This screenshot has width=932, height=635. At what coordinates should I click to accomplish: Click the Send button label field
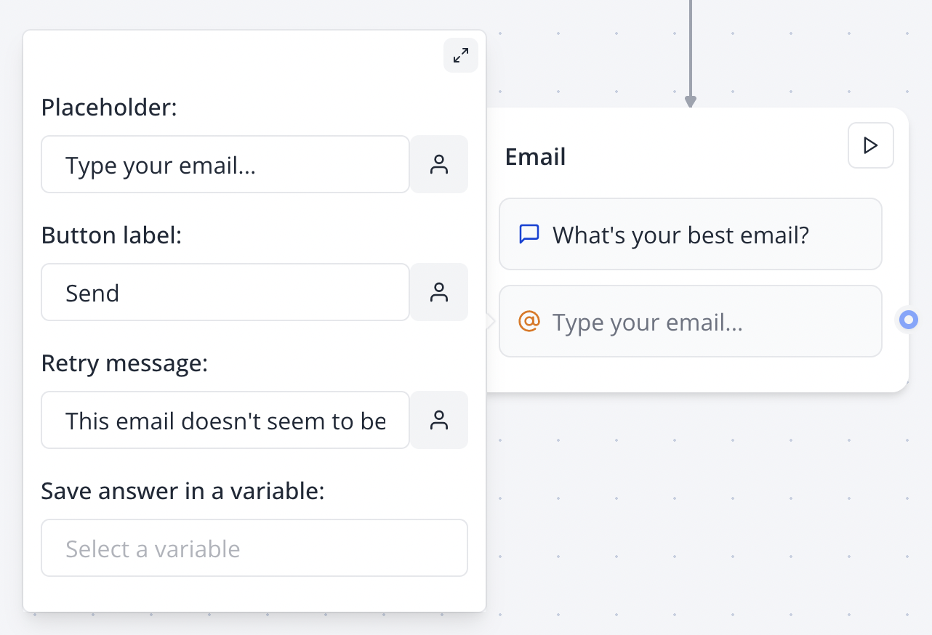225,292
